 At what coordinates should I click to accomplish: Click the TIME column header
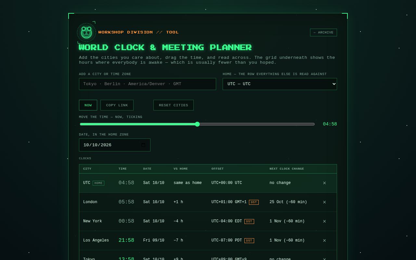click(x=123, y=169)
